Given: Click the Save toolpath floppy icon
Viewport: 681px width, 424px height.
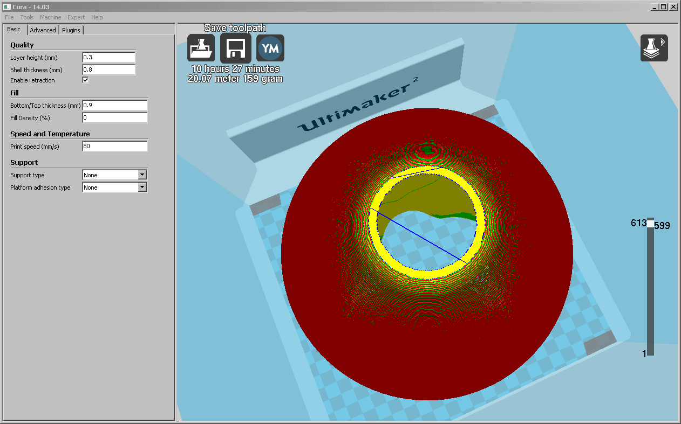Looking at the screenshot, I should coord(235,48).
